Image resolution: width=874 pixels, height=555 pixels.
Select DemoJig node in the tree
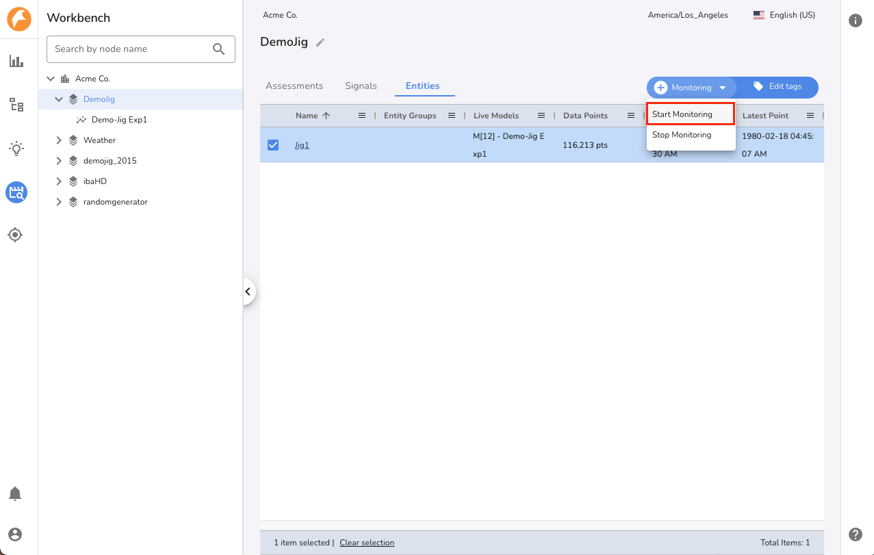click(99, 99)
